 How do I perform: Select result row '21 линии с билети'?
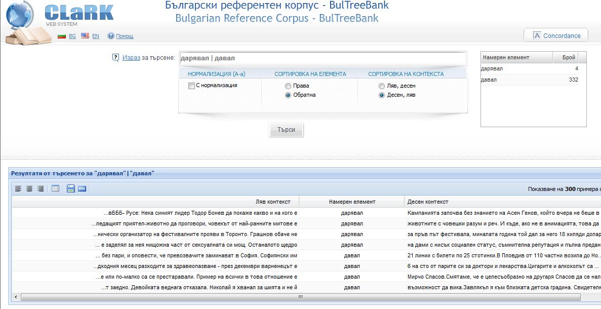pos(306,255)
